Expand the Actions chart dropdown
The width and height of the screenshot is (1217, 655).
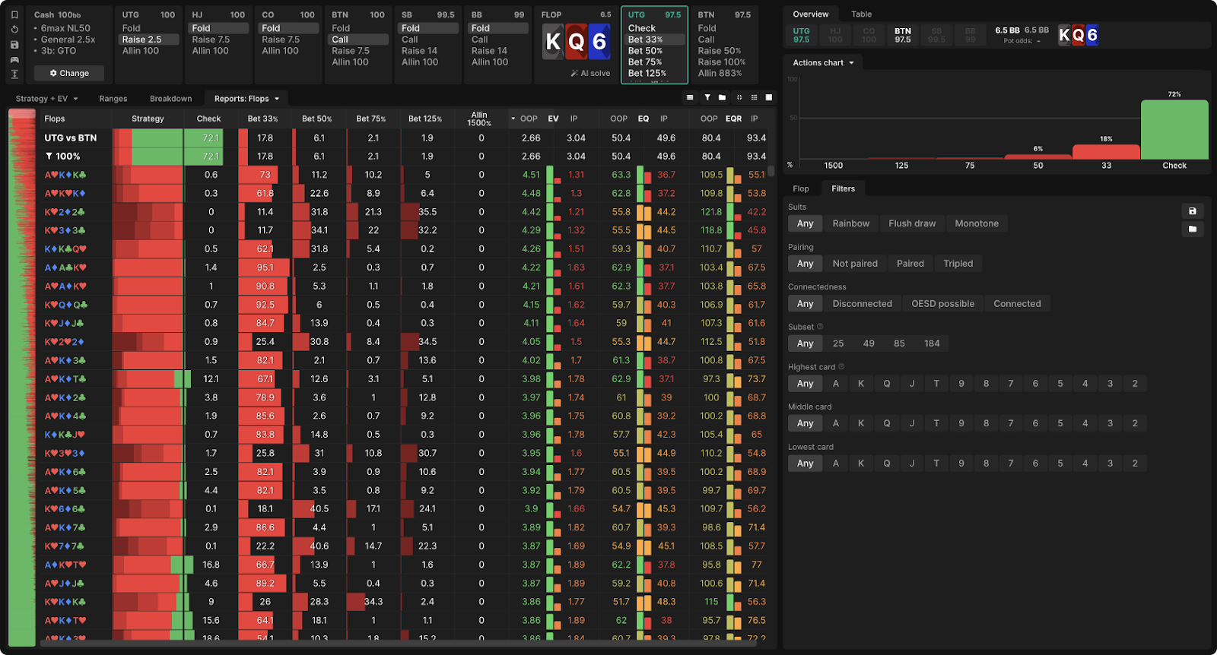(823, 63)
